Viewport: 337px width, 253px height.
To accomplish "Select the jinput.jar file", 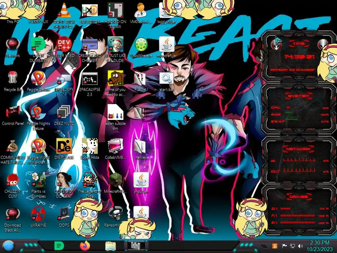I will (141, 183).
